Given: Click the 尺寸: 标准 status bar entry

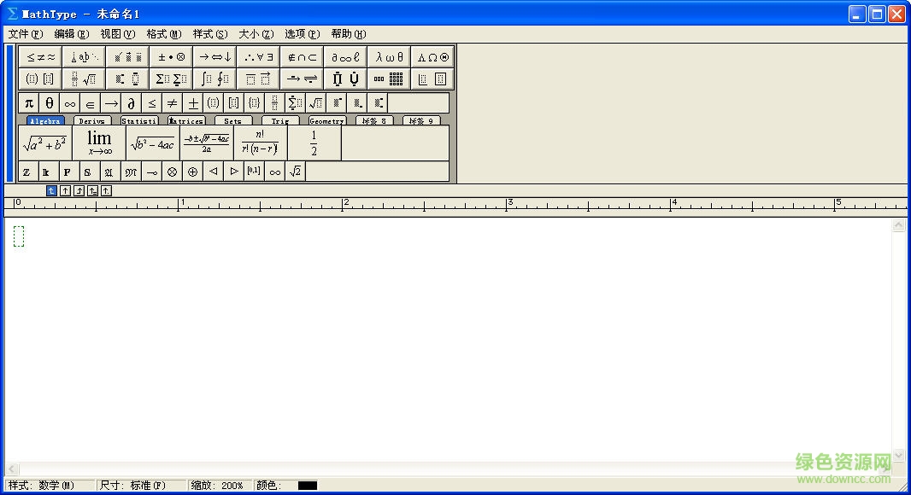Looking at the screenshot, I should click(141, 485).
